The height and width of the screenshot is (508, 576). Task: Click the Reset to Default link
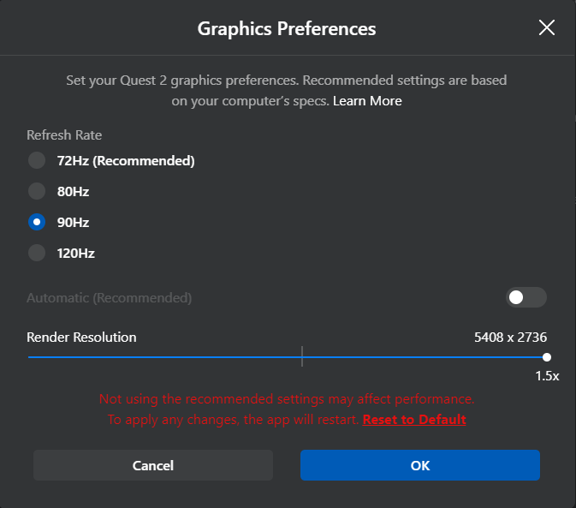414,420
